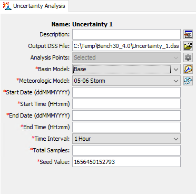
Task: Click the Basin Model label
Action: coord(53,69)
